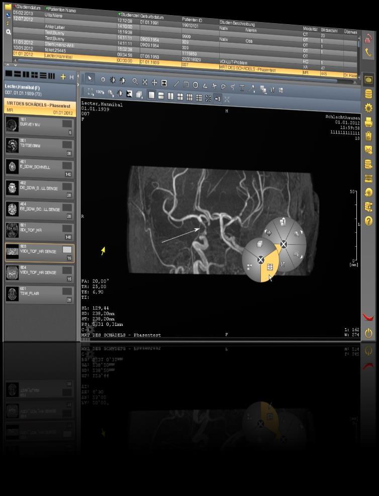Viewport: 379px width, 496px height.
Task: Click the Geburtsdatum column header
Action: click(152, 17)
